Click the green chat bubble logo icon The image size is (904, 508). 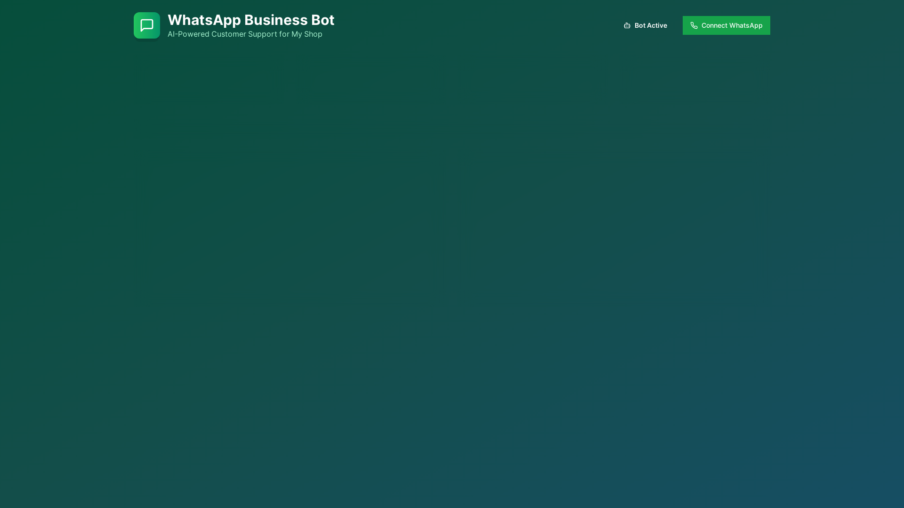(x=147, y=25)
